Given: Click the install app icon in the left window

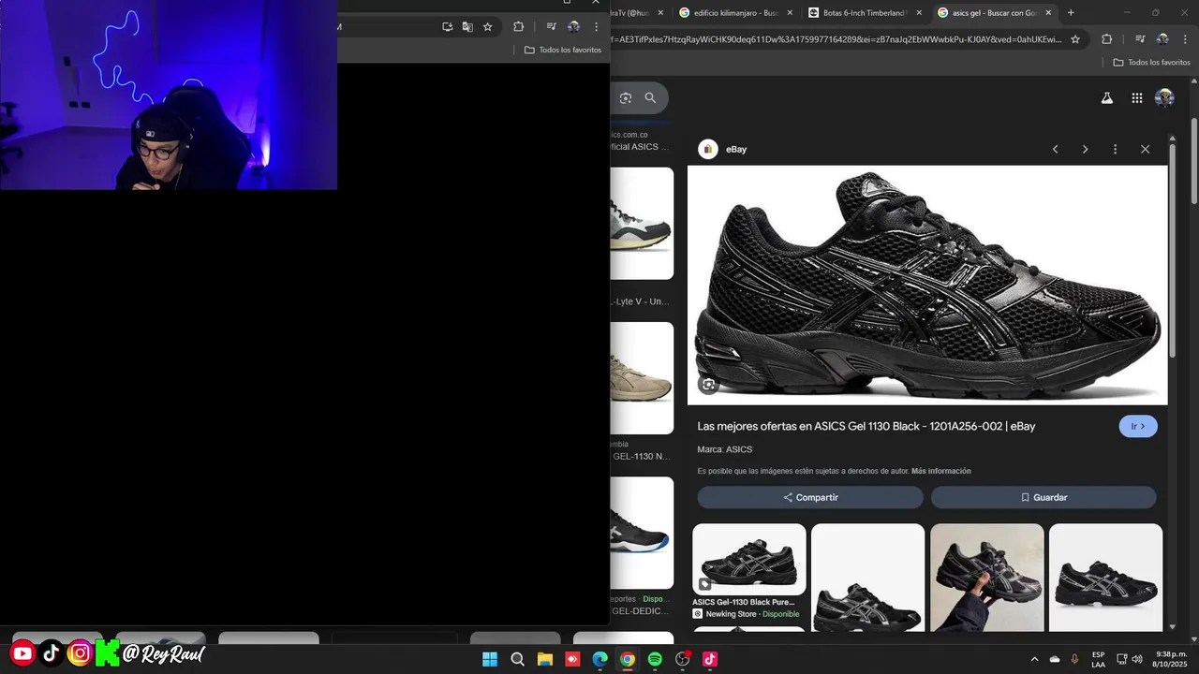Looking at the screenshot, I should [447, 27].
